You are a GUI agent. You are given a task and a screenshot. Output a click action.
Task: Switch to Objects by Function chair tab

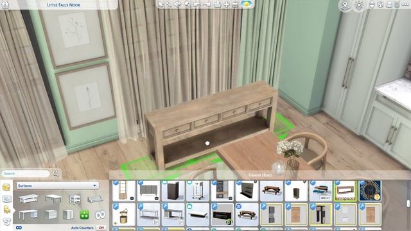coord(6,210)
